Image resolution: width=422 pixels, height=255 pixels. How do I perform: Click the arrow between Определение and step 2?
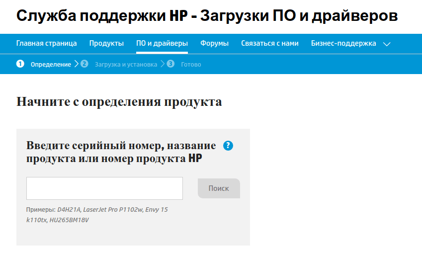76,64
